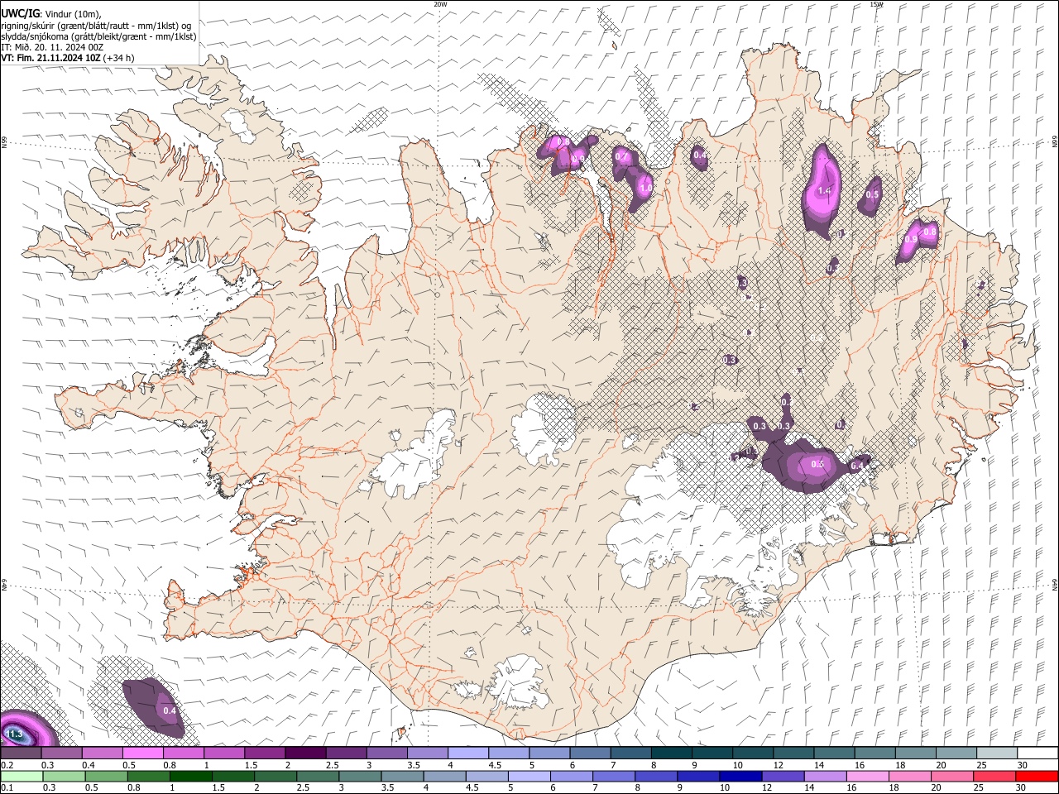
Task: Click the 15W longitude label
Action: (876, 4)
